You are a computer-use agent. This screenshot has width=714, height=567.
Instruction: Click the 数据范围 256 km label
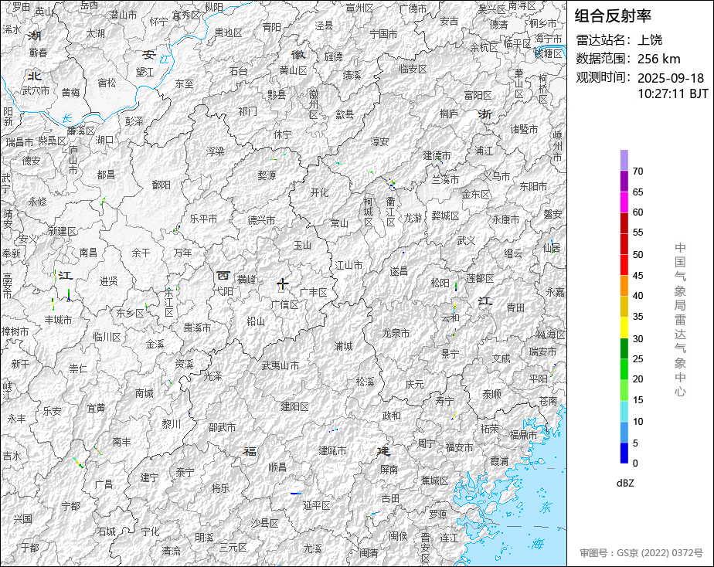click(x=628, y=59)
